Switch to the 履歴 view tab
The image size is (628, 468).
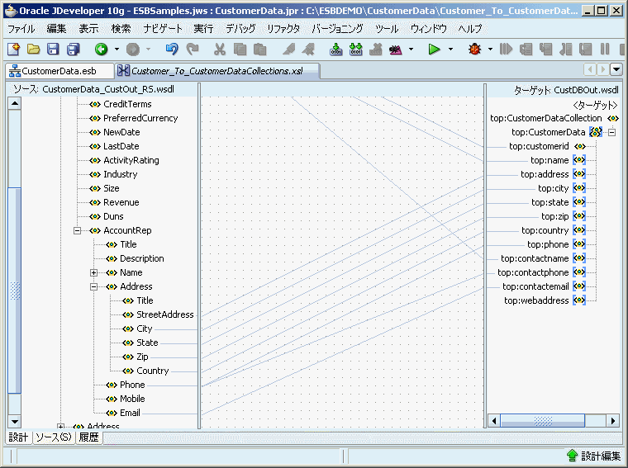[x=88, y=437]
